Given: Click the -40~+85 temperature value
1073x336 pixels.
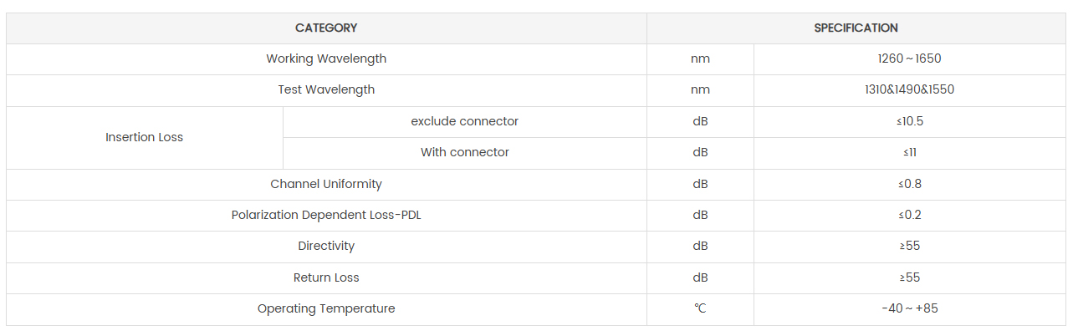Looking at the screenshot, I should click(909, 309).
